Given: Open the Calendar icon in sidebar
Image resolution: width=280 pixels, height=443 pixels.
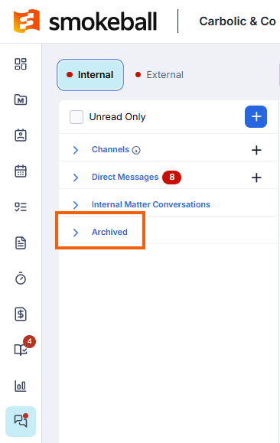Looking at the screenshot, I should [21, 171].
